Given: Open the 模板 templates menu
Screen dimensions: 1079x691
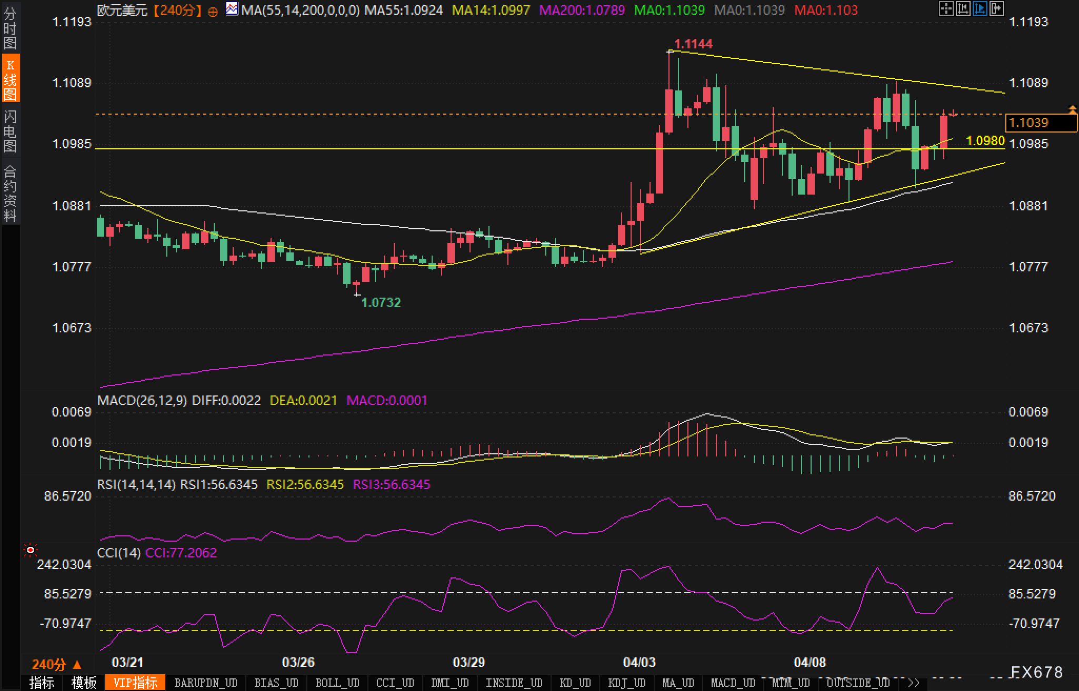Looking at the screenshot, I should [x=84, y=683].
